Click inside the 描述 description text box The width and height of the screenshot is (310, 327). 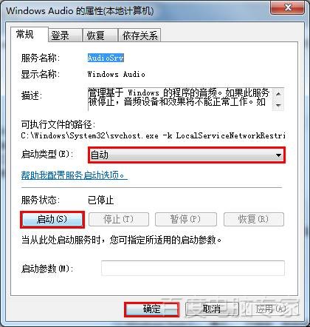180,99
